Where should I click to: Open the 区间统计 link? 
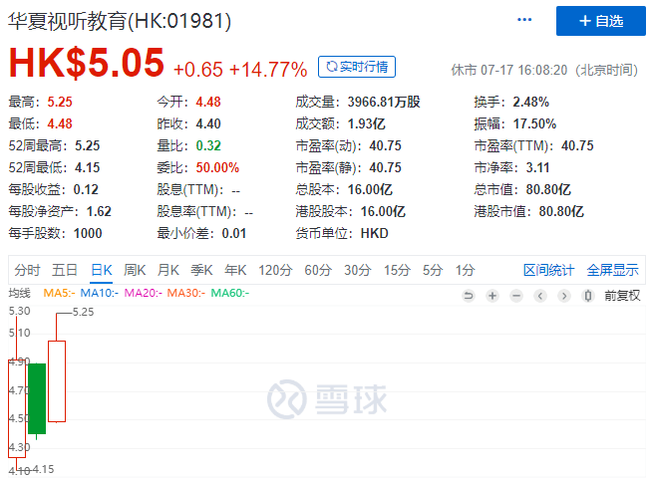tap(548, 270)
